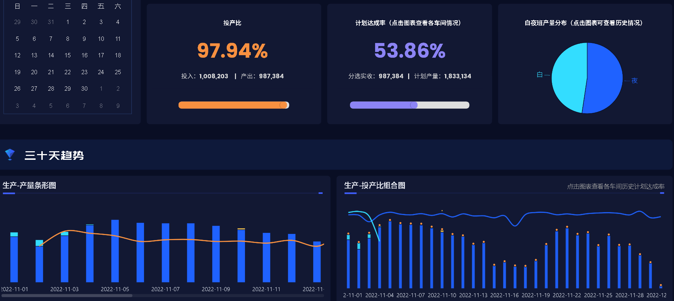Image resolution: width=674 pixels, height=301 pixels.
Task: Click the 计划产量: 1,833,134 figure
Action: 443,76
